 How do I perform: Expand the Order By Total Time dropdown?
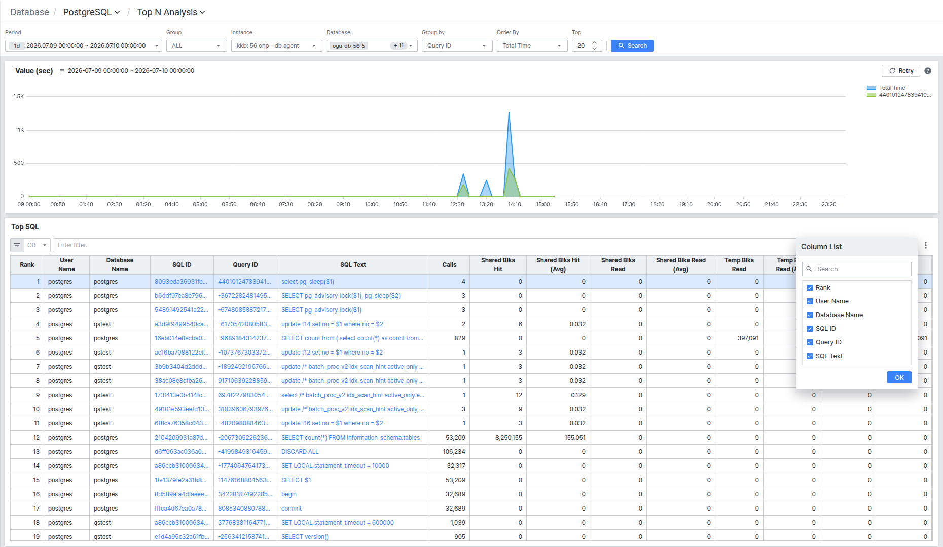[532, 46]
